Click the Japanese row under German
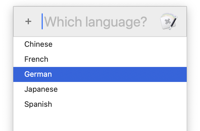Screen dimensions: 200x131 click(x=41, y=89)
